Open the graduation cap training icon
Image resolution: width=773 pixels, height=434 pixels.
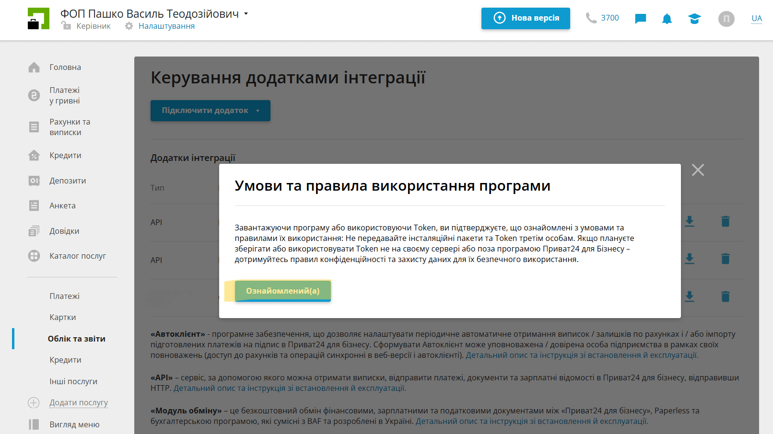click(694, 19)
